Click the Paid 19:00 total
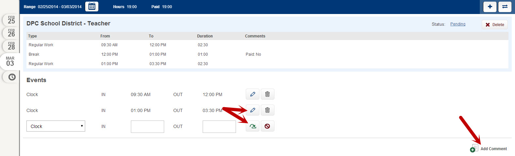The width and height of the screenshot is (515, 156). [x=162, y=7]
